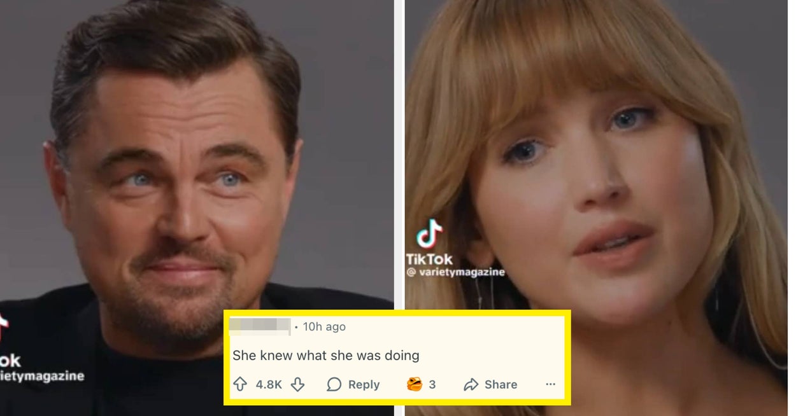Screen dimensions: 796x416
Task: Click the downvote arrow on the comment
Action: [298, 384]
